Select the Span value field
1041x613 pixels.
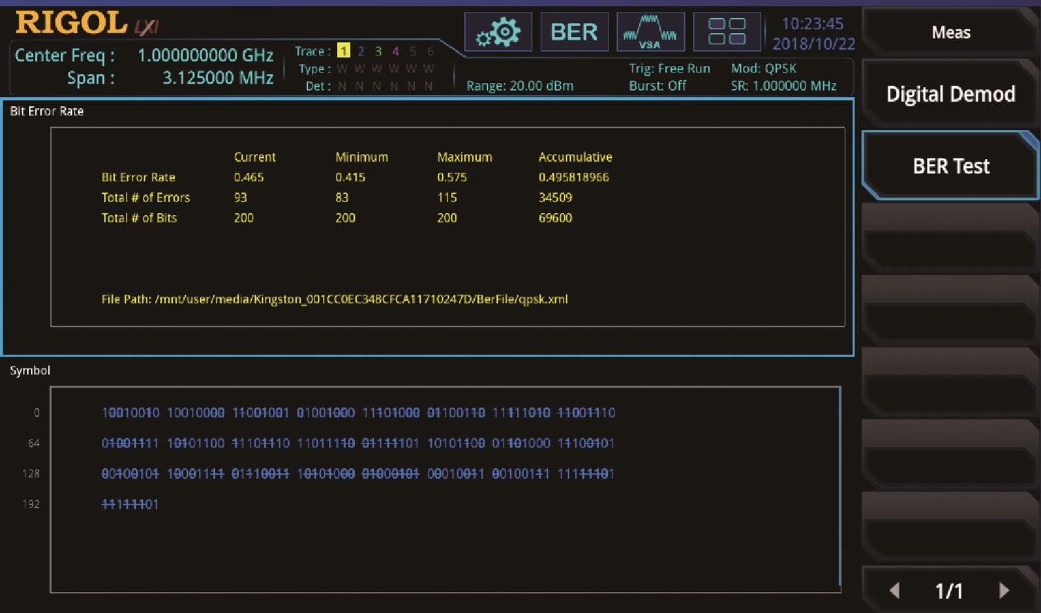coord(218,78)
